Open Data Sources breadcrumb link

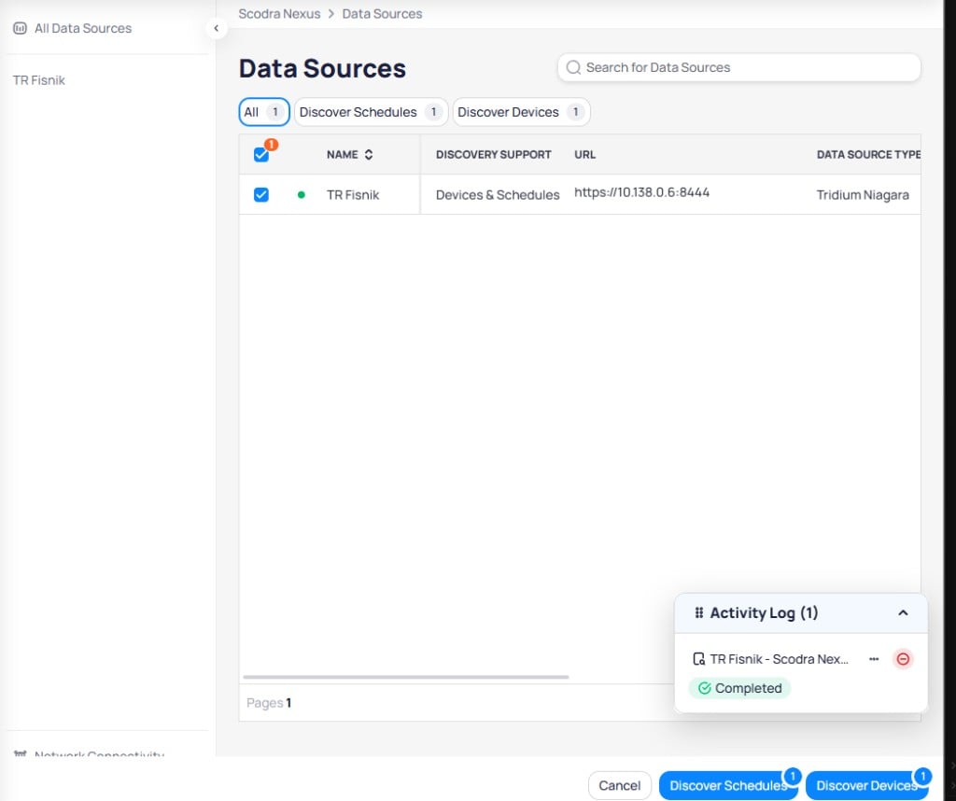pos(382,13)
